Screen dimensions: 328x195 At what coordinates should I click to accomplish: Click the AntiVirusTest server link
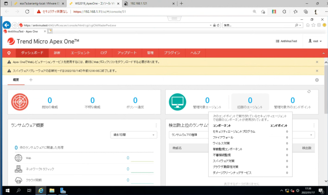tap(286, 41)
